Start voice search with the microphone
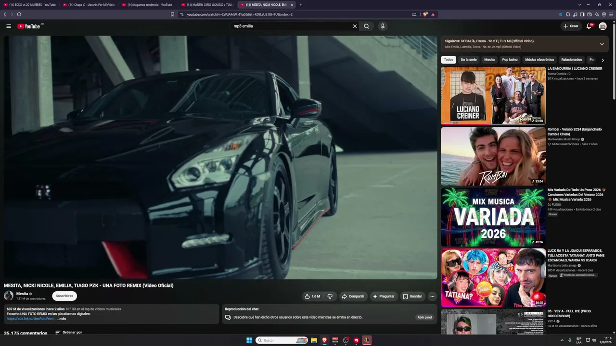Image resolution: width=616 pixels, height=346 pixels. [x=383, y=26]
